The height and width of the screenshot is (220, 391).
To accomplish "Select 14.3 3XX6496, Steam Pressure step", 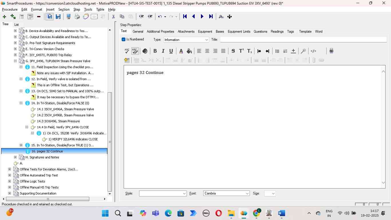I will (58, 121).
